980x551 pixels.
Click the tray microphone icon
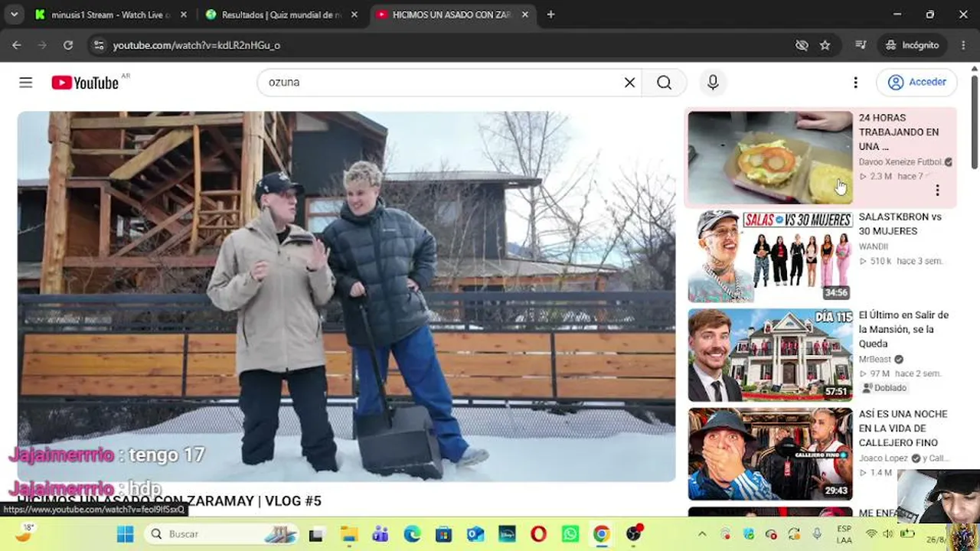(817, 534)
